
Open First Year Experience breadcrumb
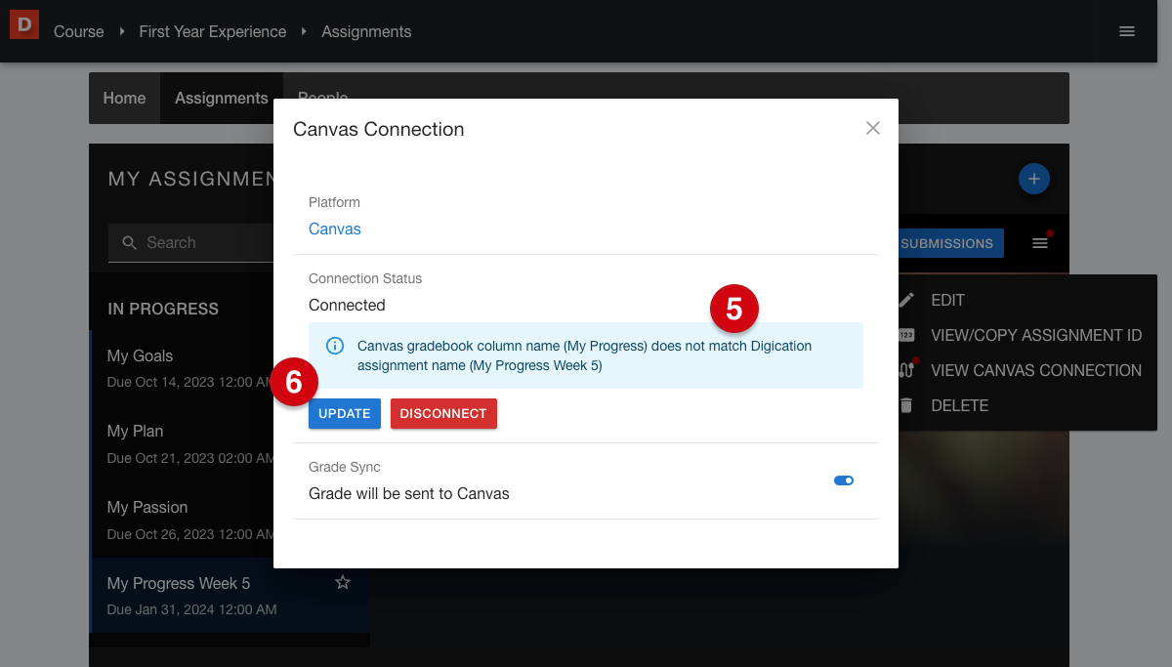(x=213, y=31)
